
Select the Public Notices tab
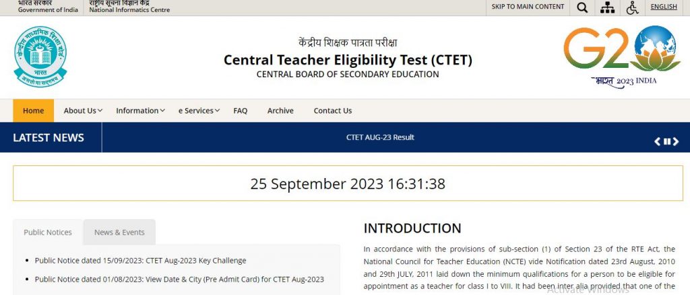coord(48,233)
